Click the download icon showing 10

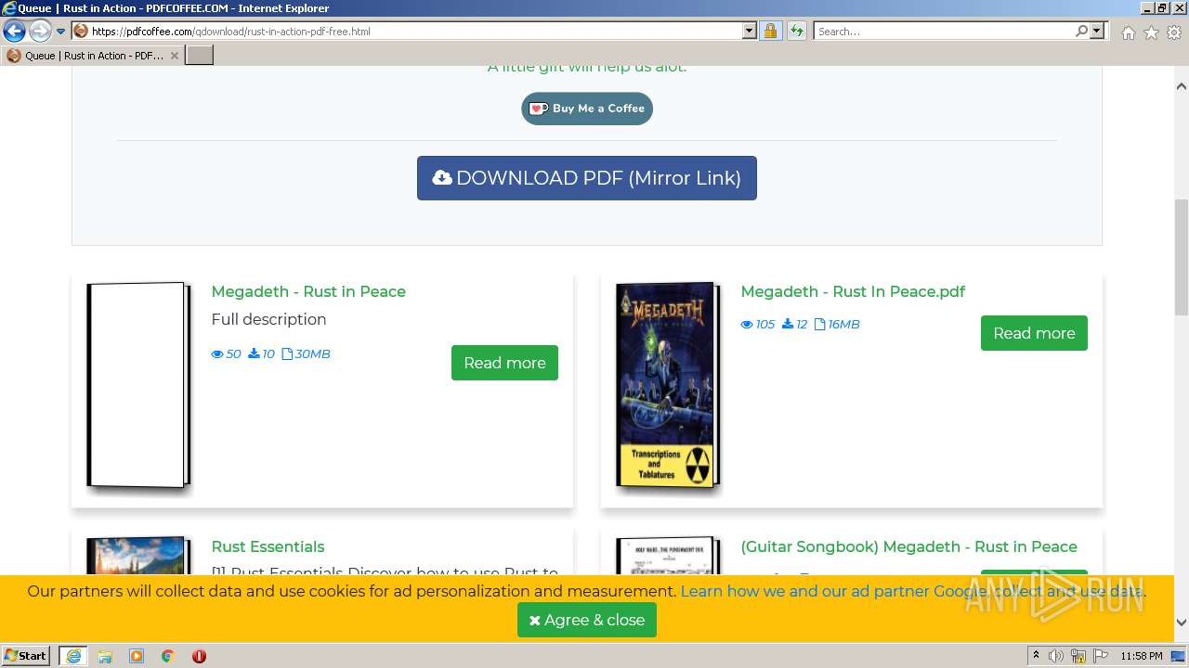pyautogui.click(x=254, y=353)
